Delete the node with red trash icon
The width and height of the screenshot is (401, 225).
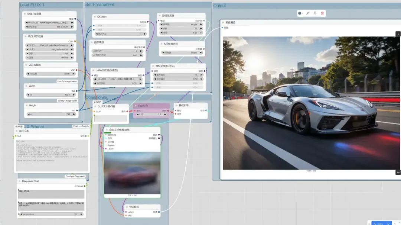click(x=322, y=13)
